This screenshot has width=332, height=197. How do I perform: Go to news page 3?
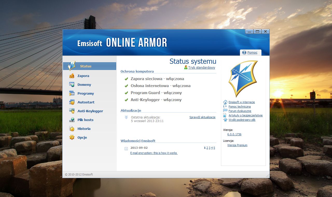tap(210, 148)
